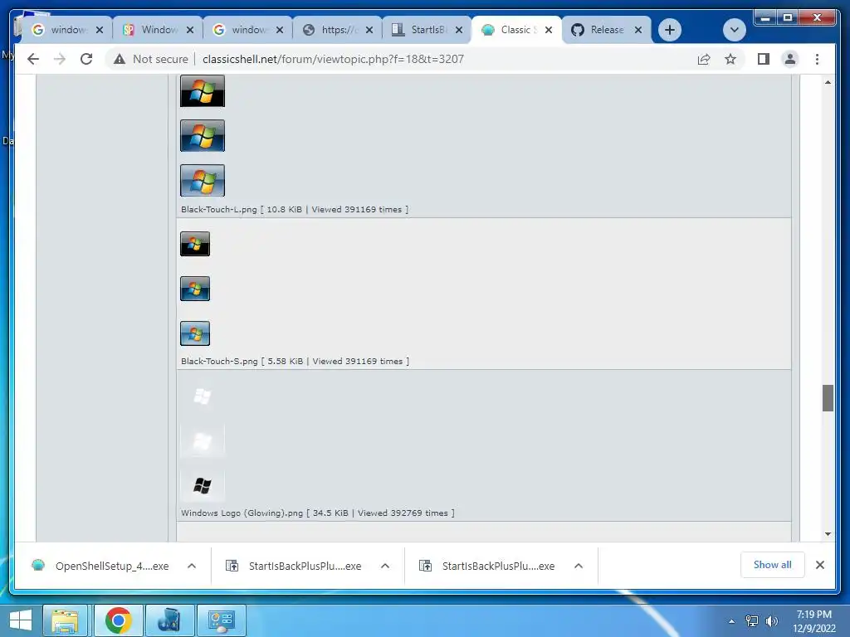850x637 pixels.
Task: Click the Black-Touch-L.png caption
Action: pos(295,210)
